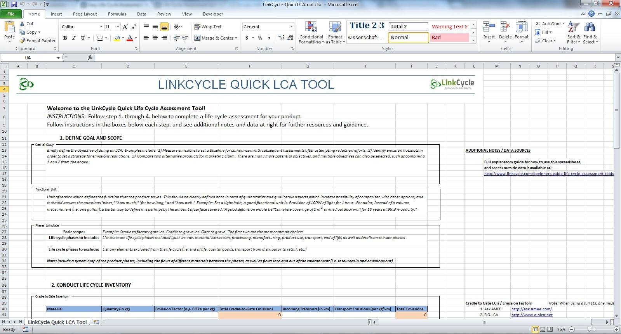
Task: Apply the Bad cell style
Action: point(450,38)
